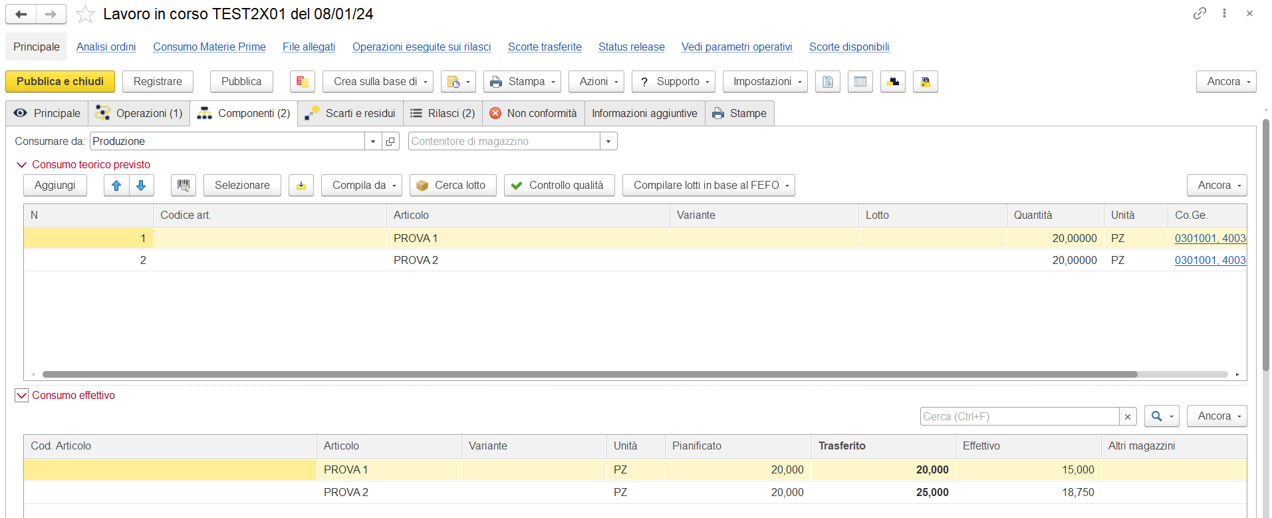
Task: Click the Controllo qualità button
Action: pyautogui.click(x=559, y=186)
